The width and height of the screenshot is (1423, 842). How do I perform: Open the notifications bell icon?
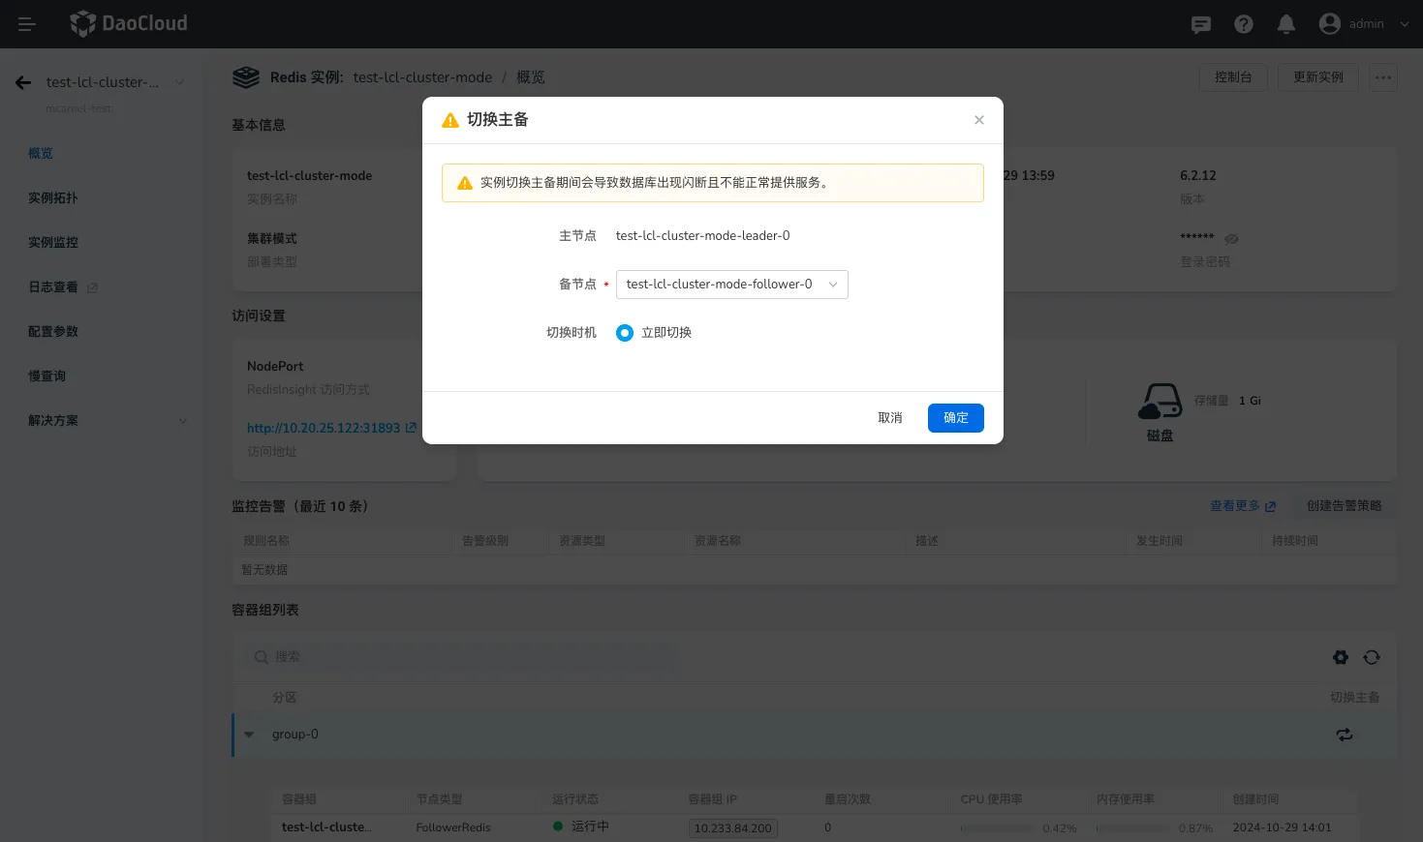[1286, 24]
